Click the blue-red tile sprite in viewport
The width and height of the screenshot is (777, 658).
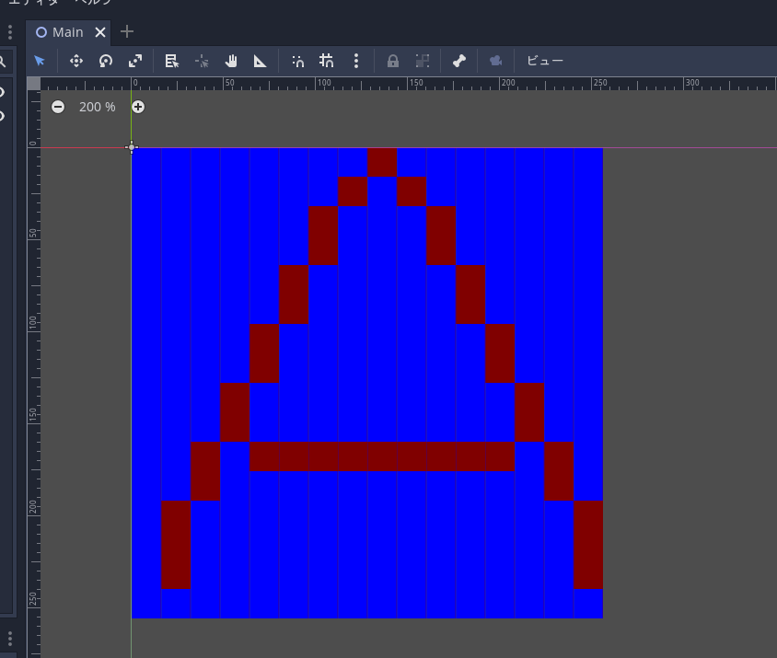point(367,383)
